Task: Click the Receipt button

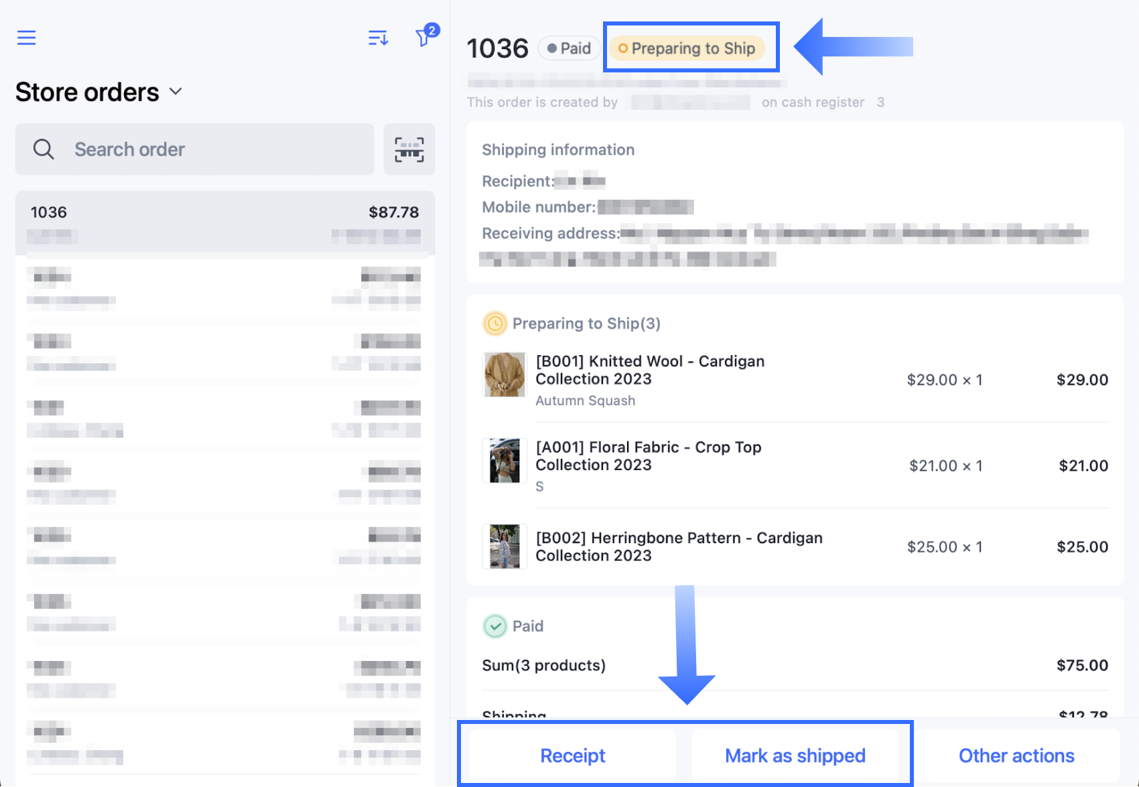Action: pyautogui.click(x=572, y=755)
